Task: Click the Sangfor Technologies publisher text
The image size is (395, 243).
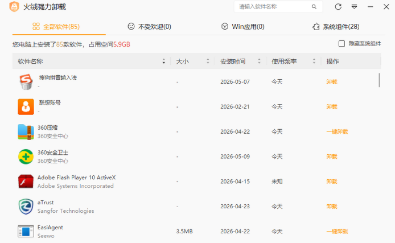Action: click(x=66, y=211)
